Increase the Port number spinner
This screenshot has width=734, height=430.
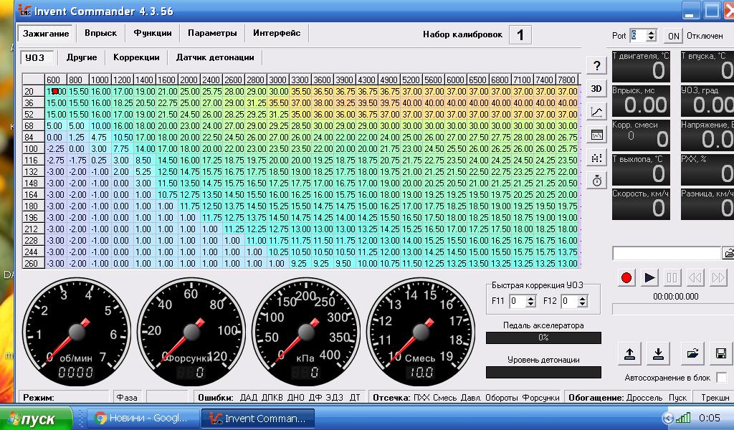coord(651,32)
